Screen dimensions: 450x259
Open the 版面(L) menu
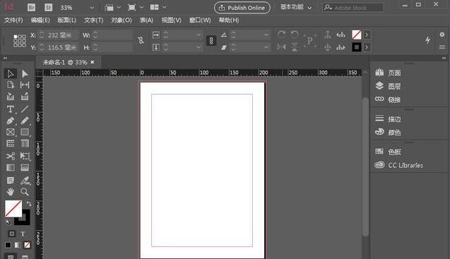pyautogui.click(x=66, y=20)
